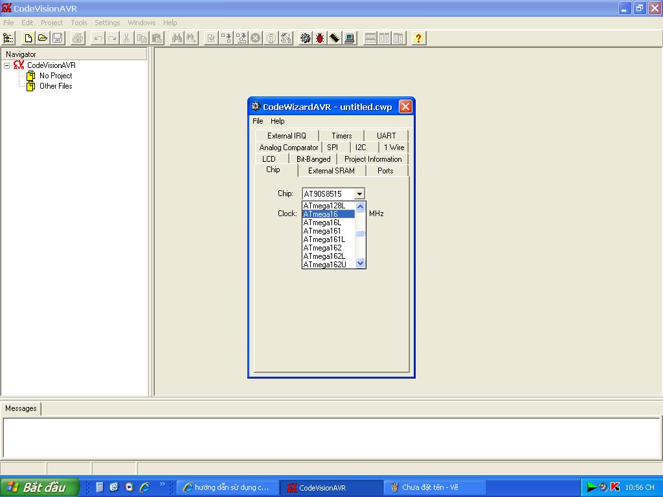
Task: Select ATmega162U in the chip list
Action: 328,265
